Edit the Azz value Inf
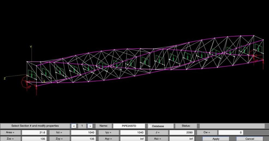 (182, 139)
